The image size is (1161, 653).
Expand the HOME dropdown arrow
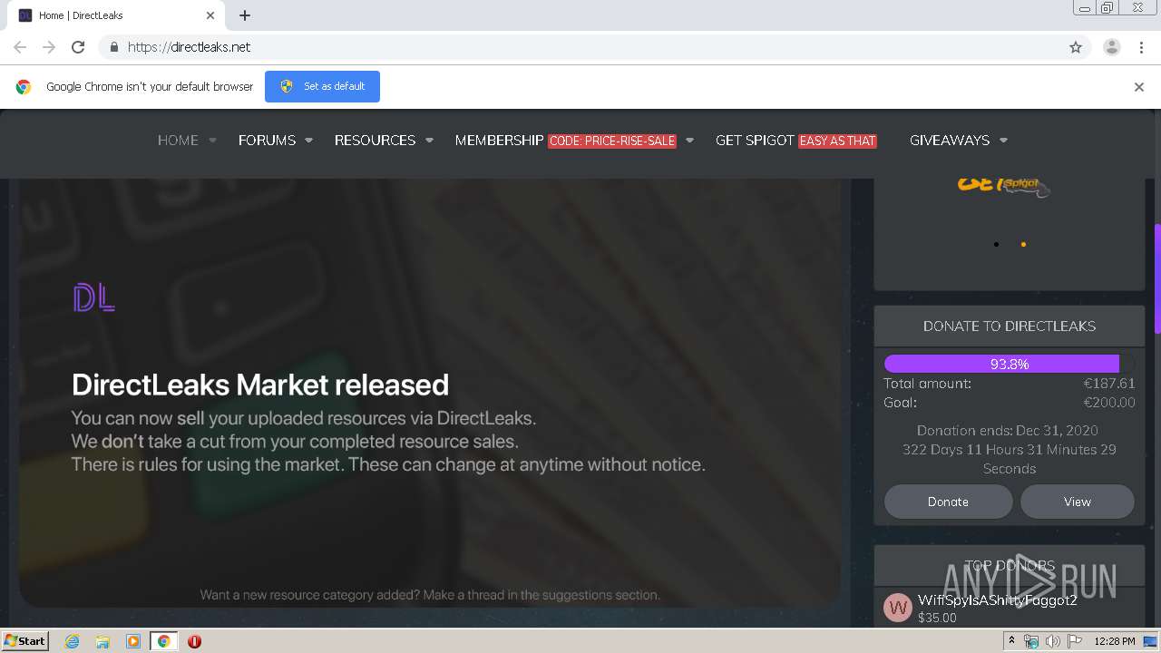[x=213, y=141]
